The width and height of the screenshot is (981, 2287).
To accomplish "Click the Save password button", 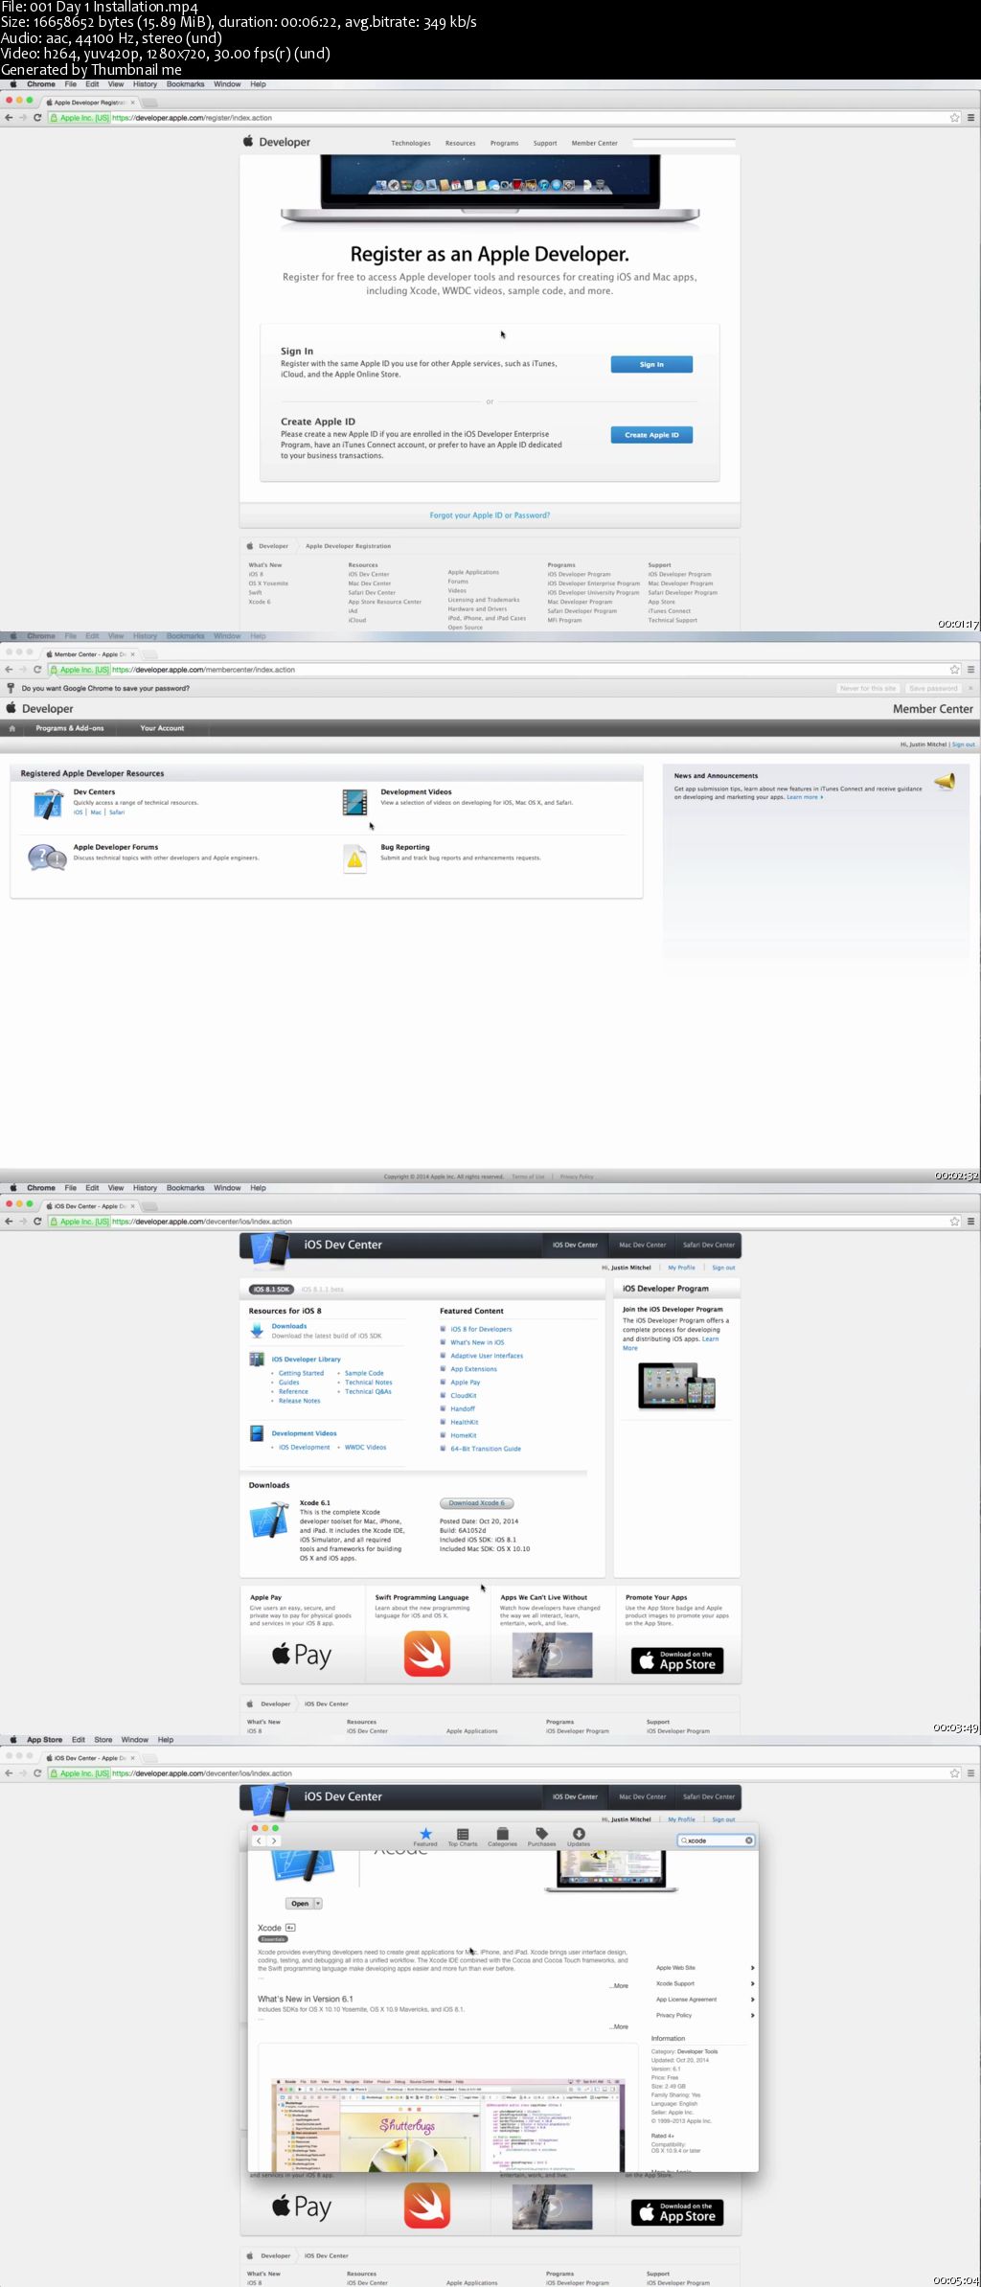I will (933, 688).
